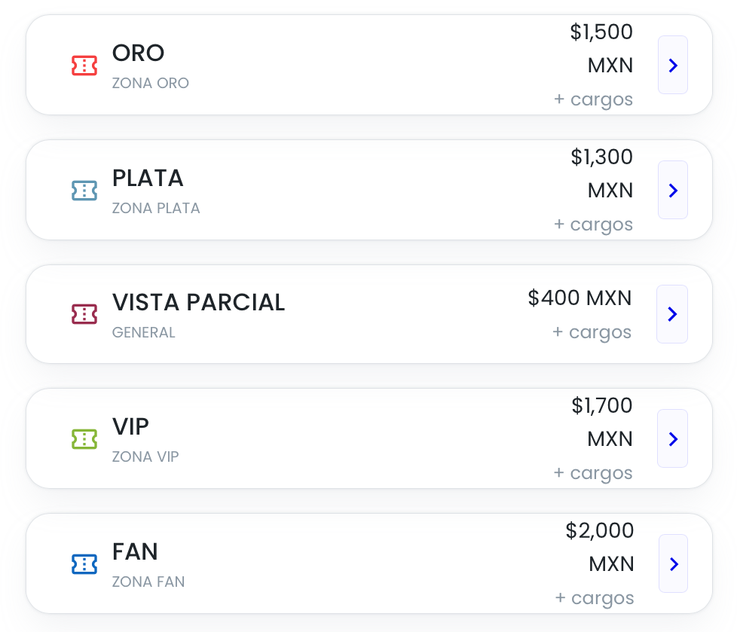Pick the VIP ticket title
The height and width of the screenshot is (632, 737).
click(x=130, y=426)
